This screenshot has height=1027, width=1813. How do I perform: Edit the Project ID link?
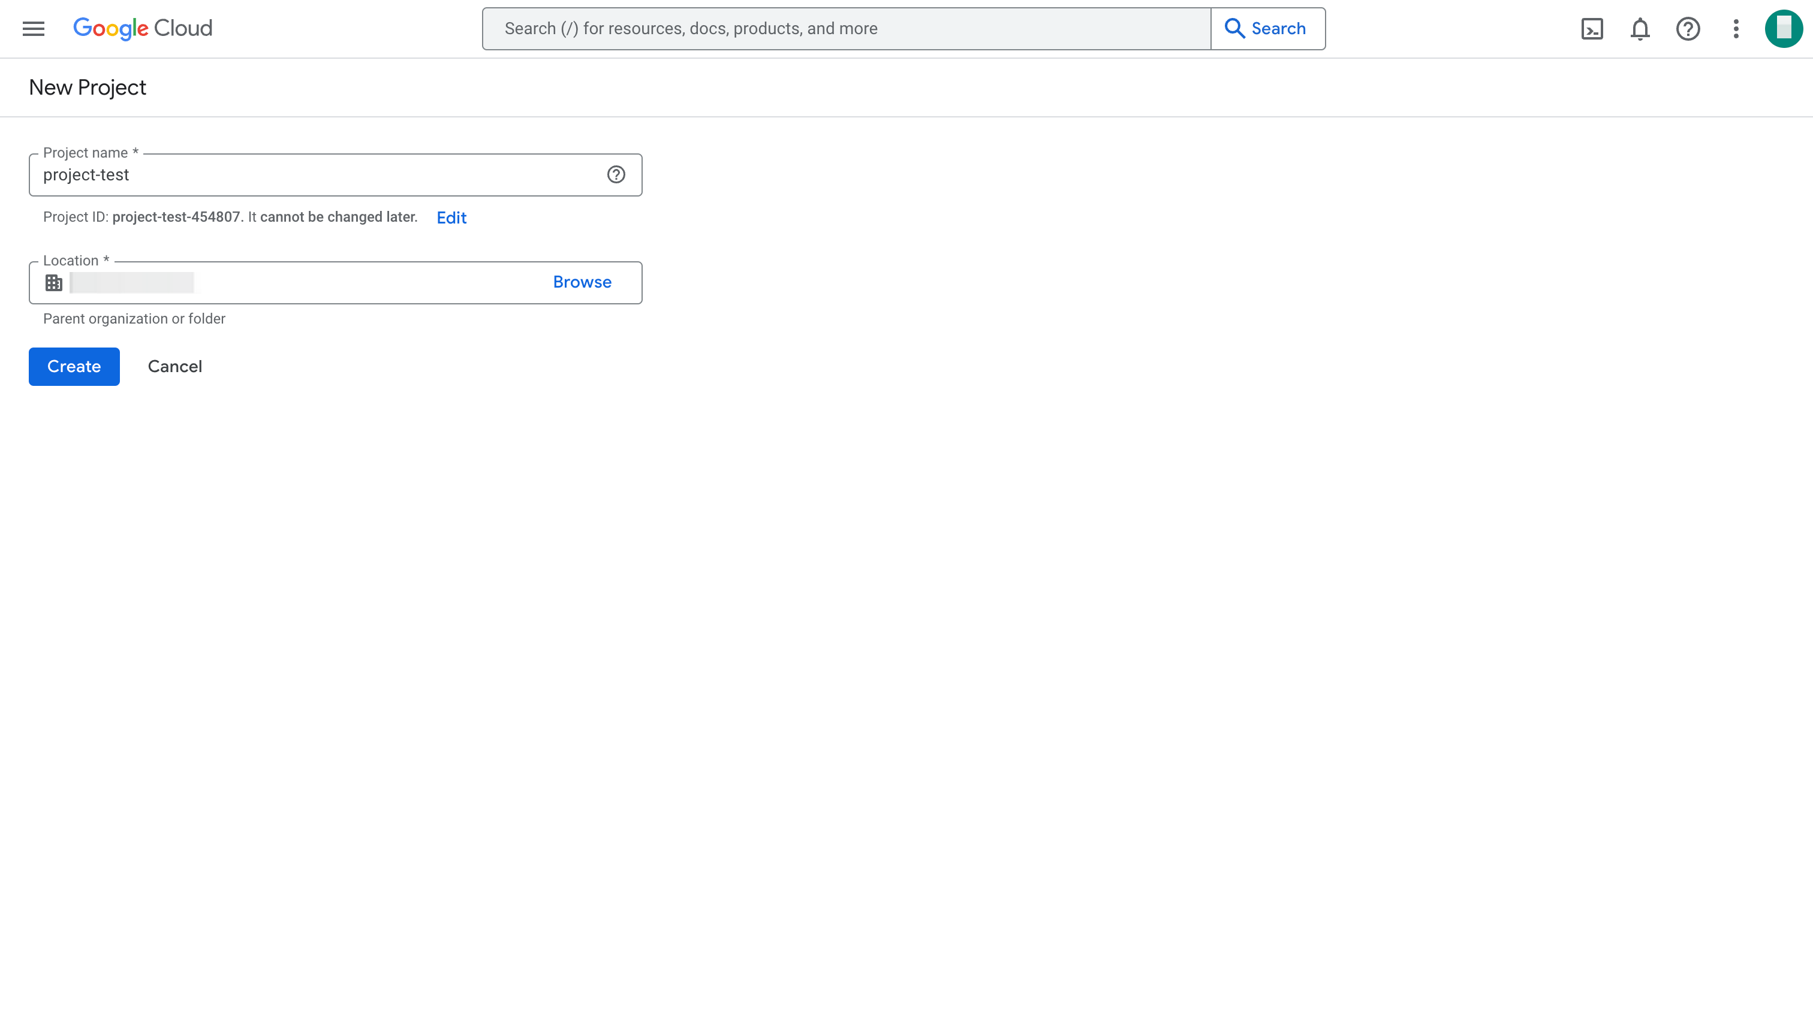point(451,218)
